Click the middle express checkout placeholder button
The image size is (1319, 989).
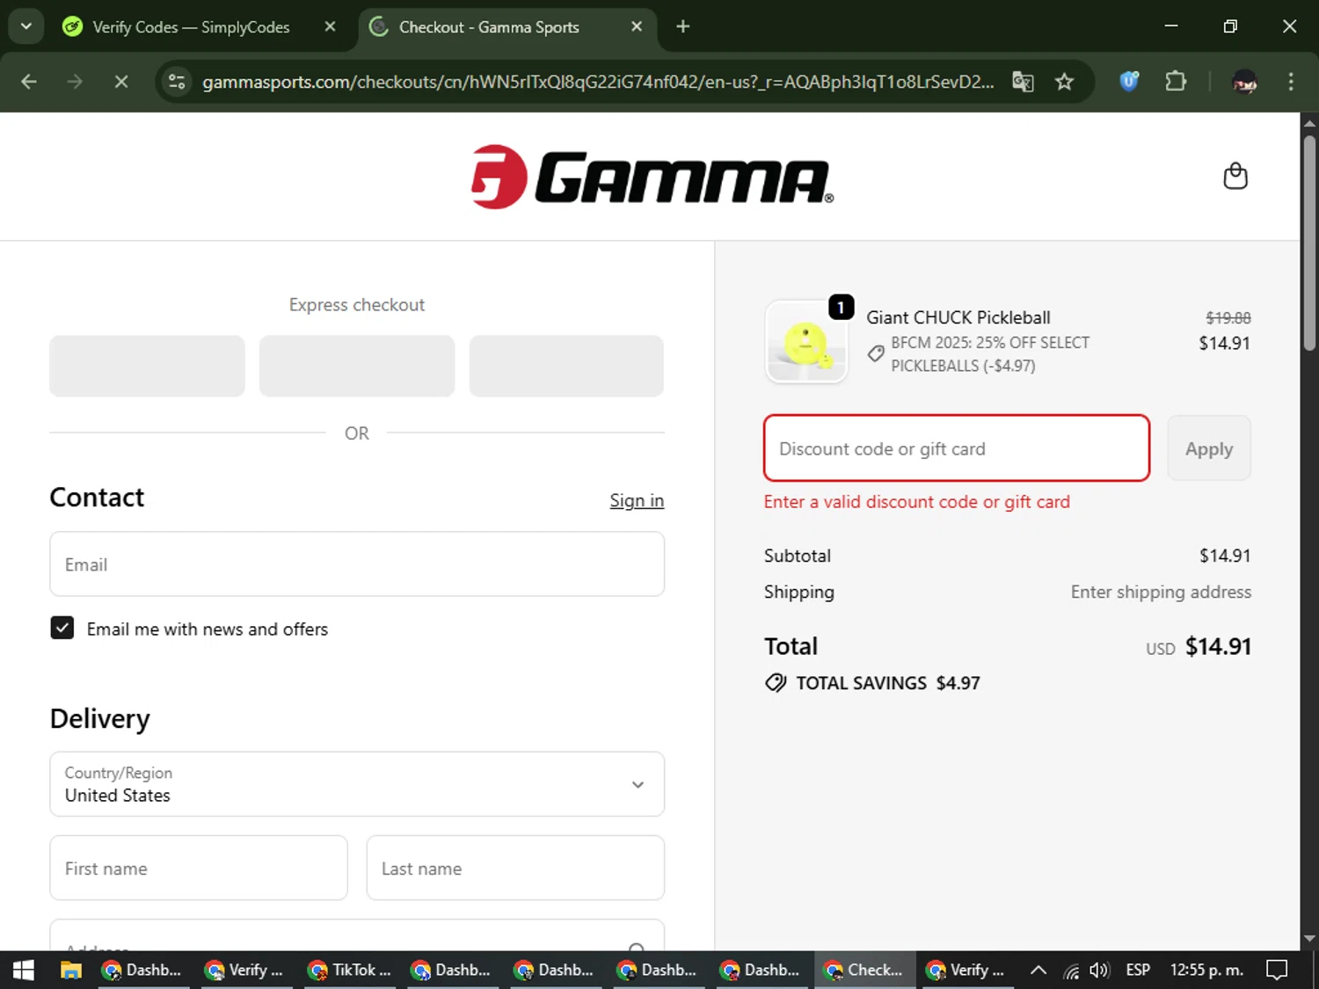point(357,366)
